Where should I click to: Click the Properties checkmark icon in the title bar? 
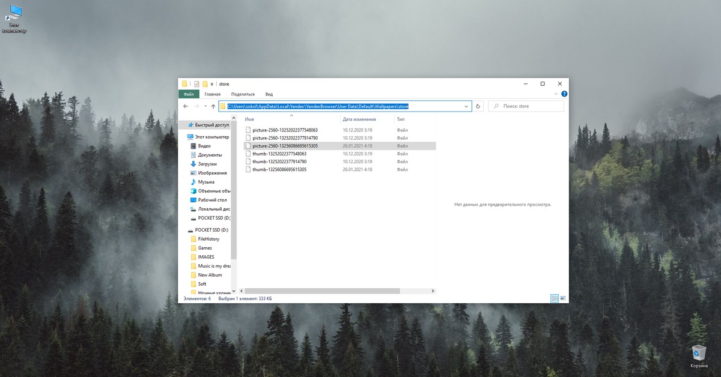pyautogui.click(x=196, y=84)
